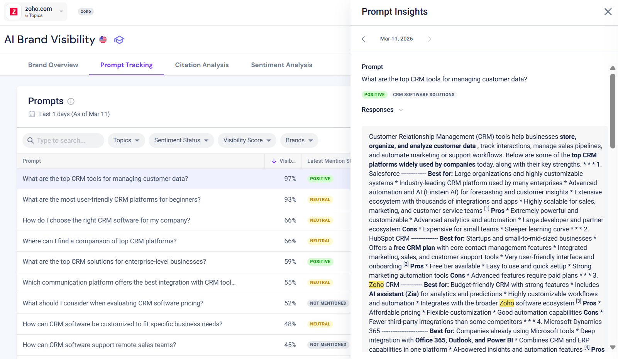Click NOT MENTIONED badge in the 52% row

point(328,303)
